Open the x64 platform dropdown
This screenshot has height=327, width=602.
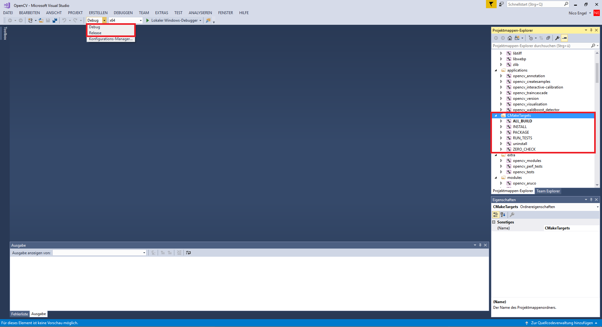click(x=126, y=20)
